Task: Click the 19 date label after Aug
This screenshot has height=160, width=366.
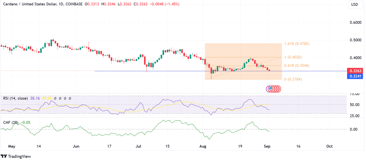Action: coord(241,146)
